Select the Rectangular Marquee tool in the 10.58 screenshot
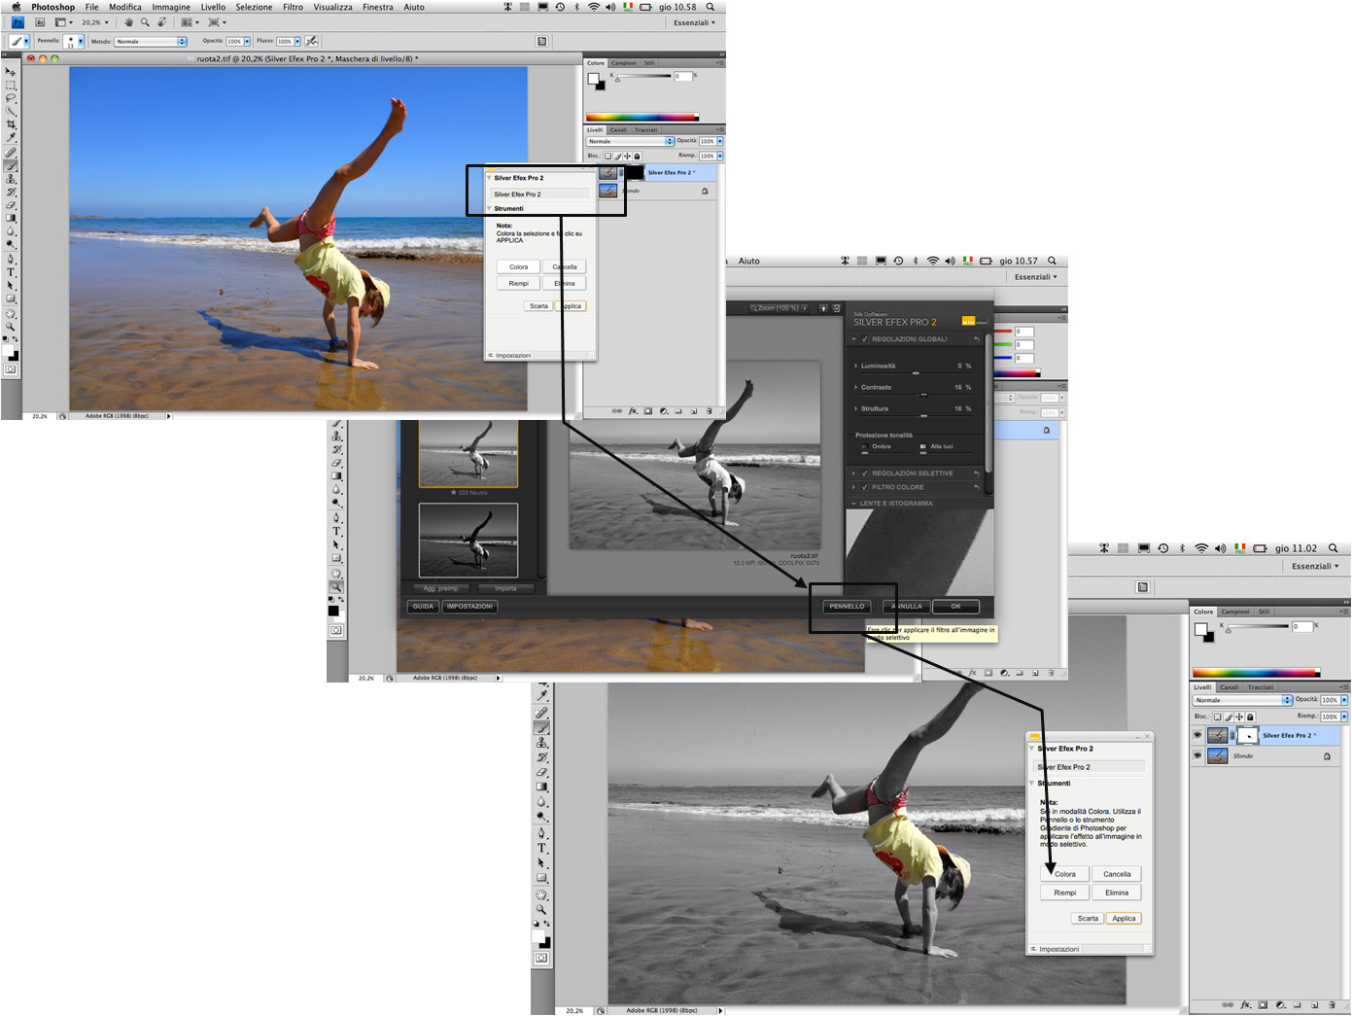This screenshot has height=1016, width=1352. click(x=11, y=86)
